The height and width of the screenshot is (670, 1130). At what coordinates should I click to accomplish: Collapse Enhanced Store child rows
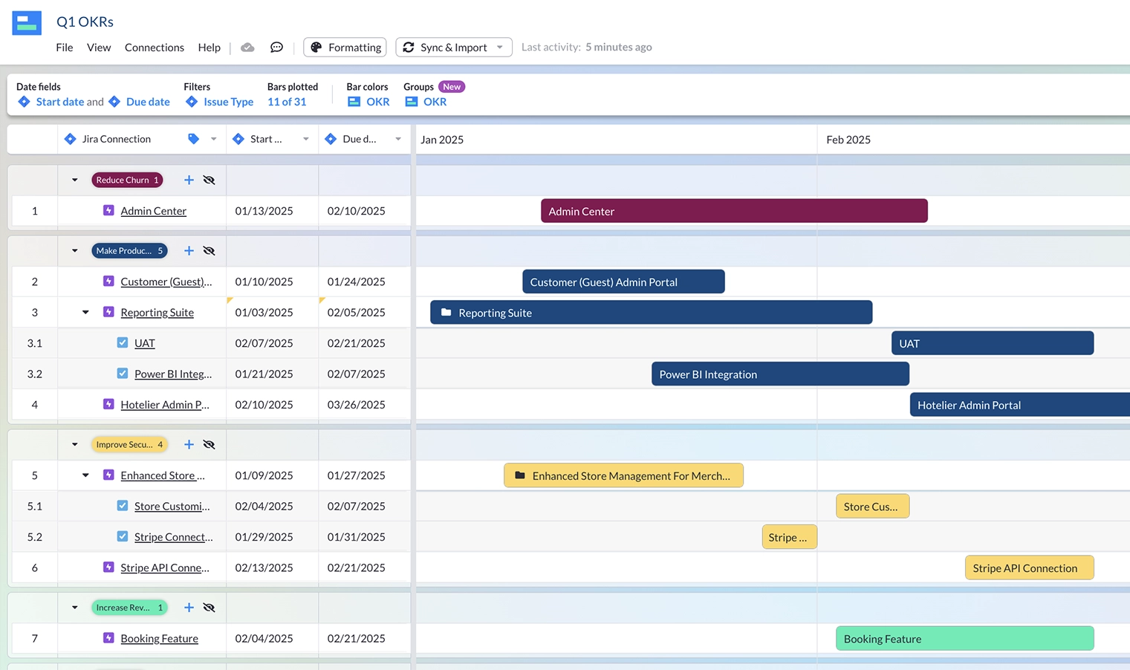pos(85,475)
